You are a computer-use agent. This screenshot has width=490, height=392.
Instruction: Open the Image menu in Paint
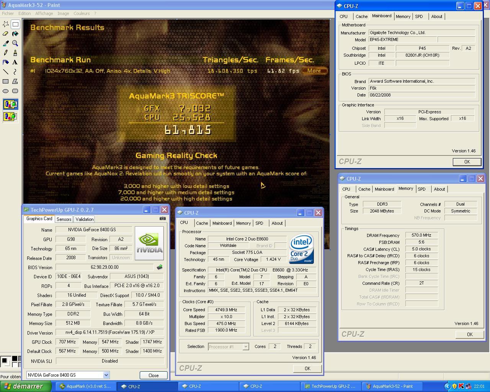pyautogui.click(x=63, y=13)
